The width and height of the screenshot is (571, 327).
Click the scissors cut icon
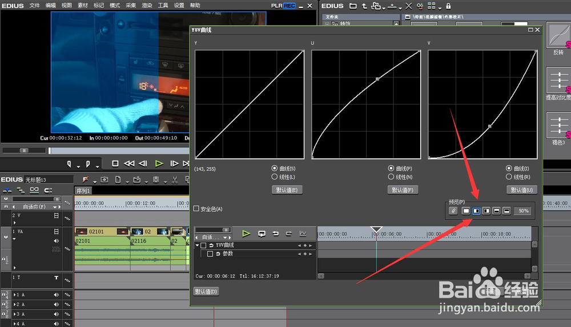(175, 180)
